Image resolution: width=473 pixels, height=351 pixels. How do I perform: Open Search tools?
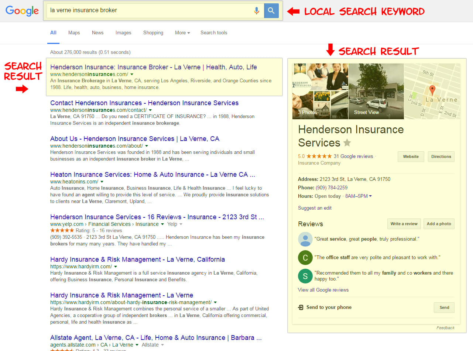coord(214,32)
